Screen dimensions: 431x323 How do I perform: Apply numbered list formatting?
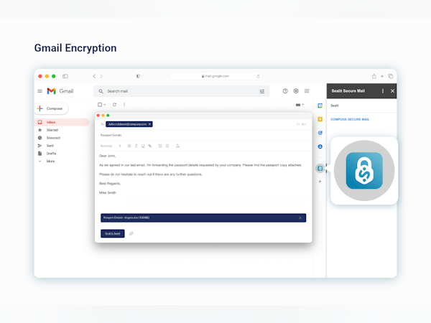coord(160,146)
